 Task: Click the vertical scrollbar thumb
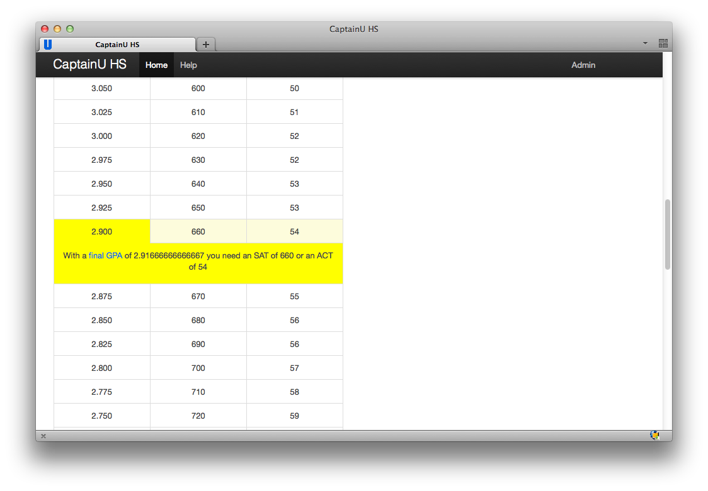pyautogui.click(x=667, y=234)
